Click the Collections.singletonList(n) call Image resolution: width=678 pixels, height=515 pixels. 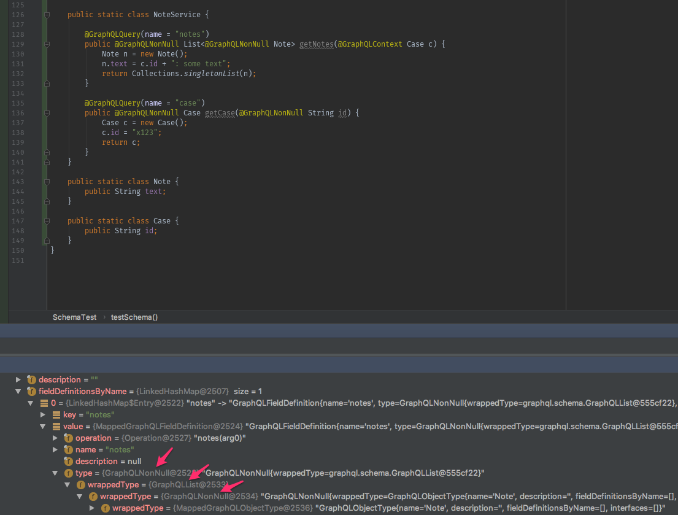[x=192, y=74]
